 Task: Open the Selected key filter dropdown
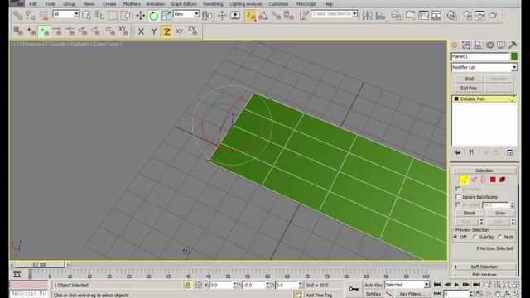click(407, 285)
